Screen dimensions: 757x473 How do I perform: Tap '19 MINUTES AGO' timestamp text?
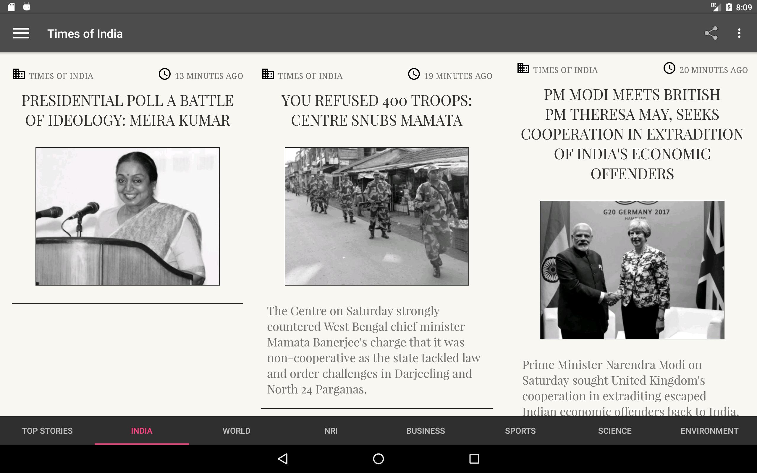tap(458, 76)
